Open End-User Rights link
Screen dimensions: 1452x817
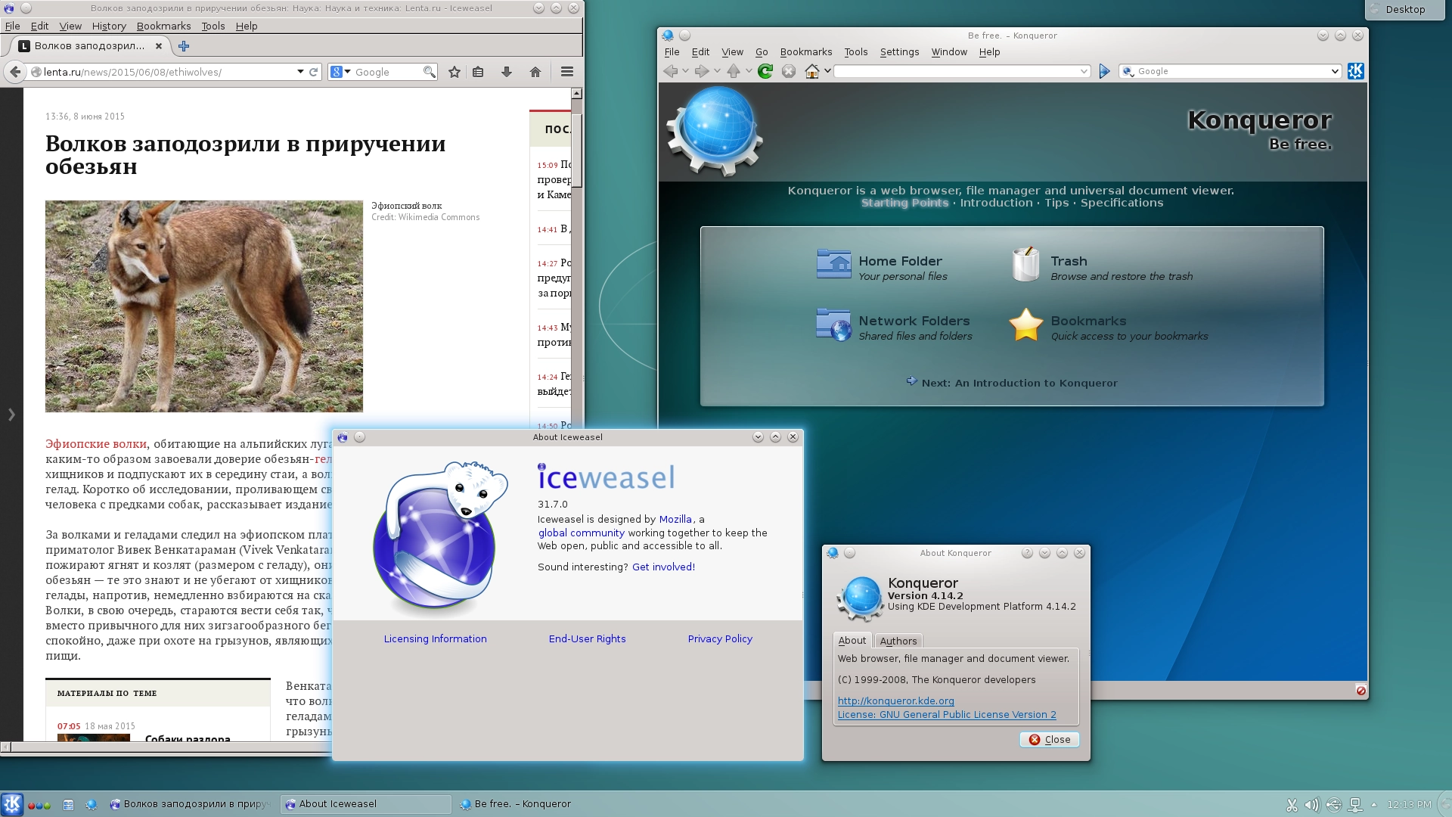[588, 639]
